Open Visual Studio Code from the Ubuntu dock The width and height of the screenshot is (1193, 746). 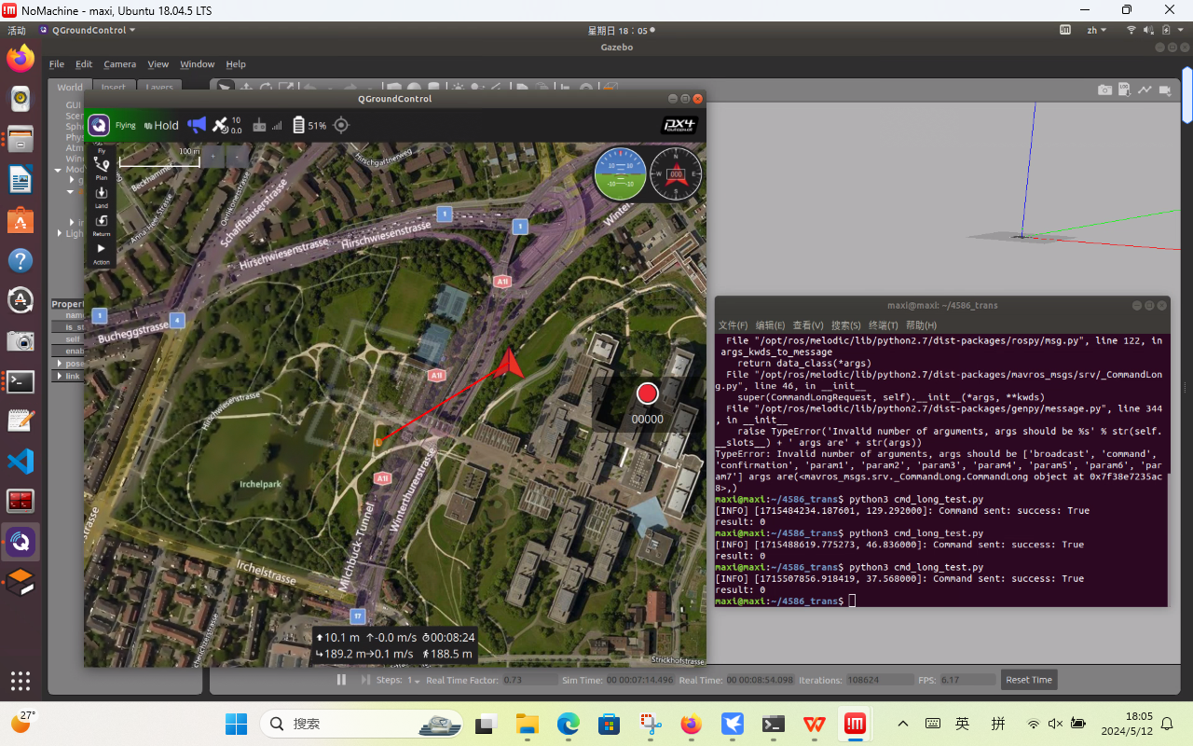click(21, 461)
